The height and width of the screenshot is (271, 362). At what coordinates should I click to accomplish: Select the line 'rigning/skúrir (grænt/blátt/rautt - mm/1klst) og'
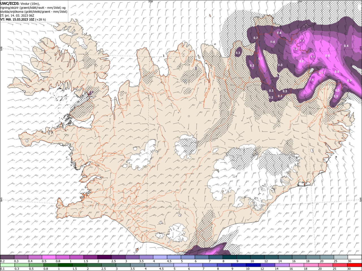(33, 8)
